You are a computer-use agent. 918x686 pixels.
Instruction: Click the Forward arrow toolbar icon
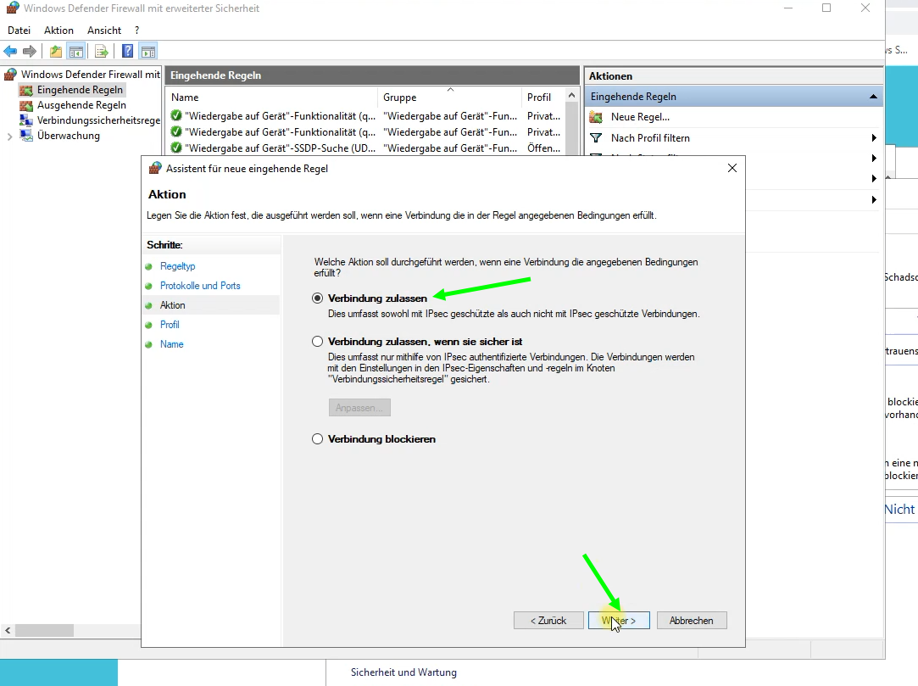point(30,52)
